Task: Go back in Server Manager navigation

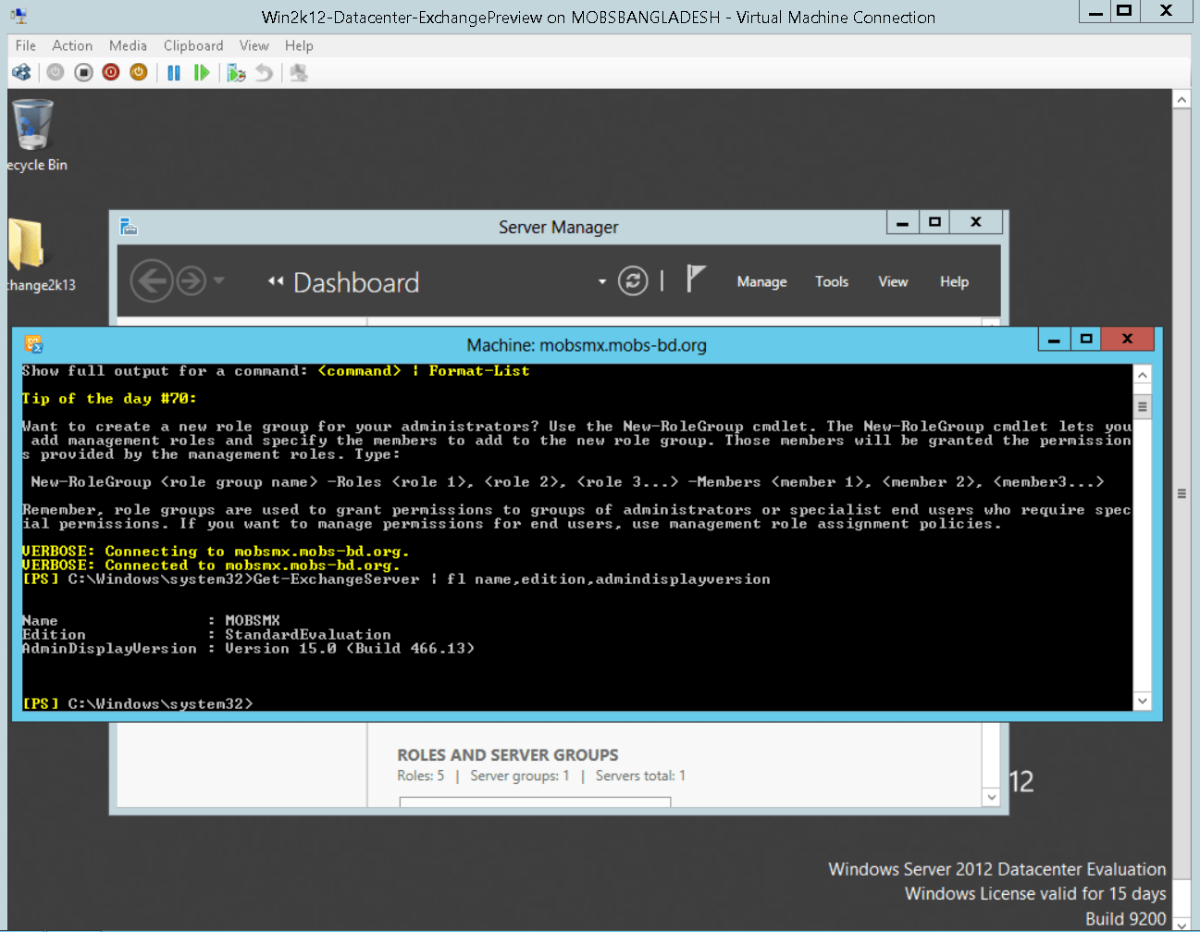Action: pos(152,280)
